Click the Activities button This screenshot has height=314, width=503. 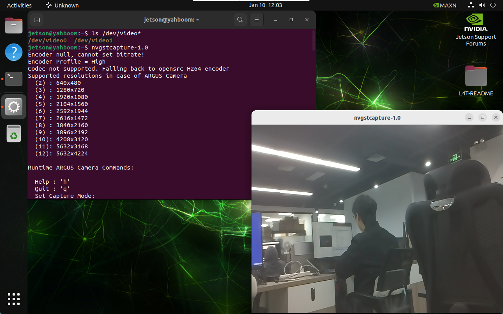tap(19, 5)
